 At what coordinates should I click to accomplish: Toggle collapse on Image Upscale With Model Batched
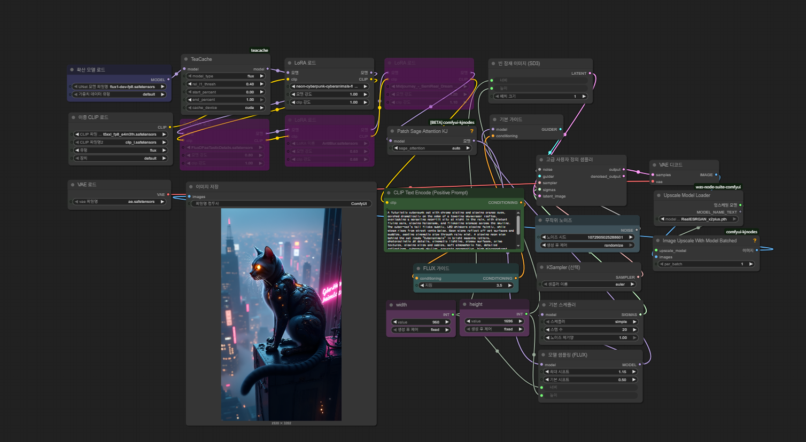click(658, 240)
